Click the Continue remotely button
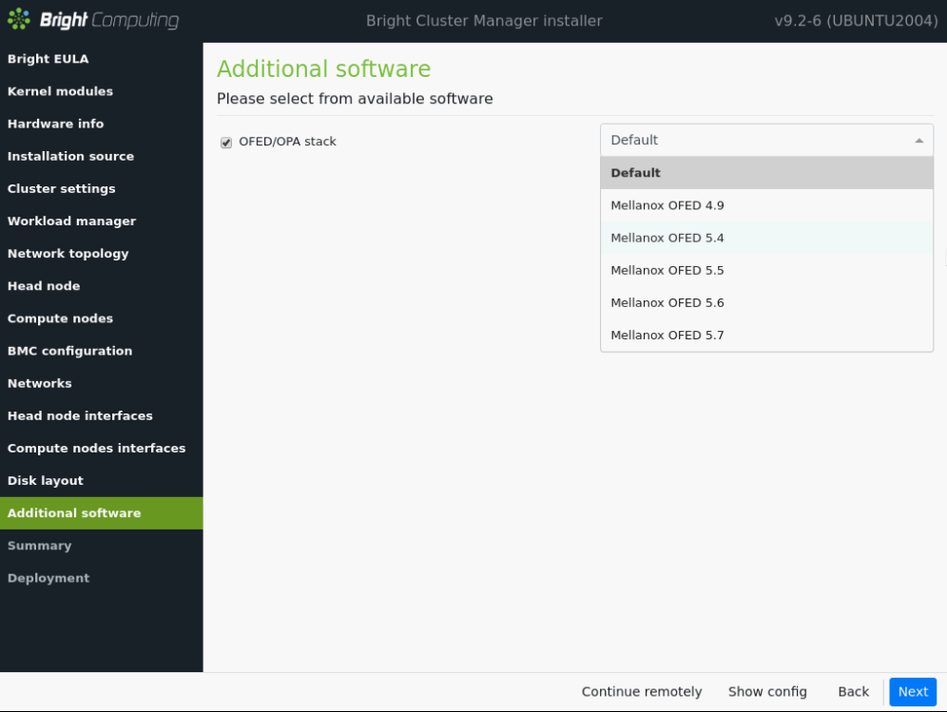The image size is (947, 712). point(642,692)
